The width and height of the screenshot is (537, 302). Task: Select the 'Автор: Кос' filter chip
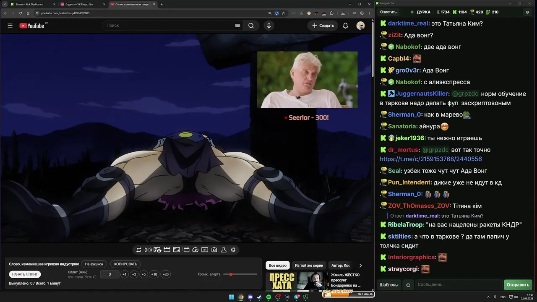341,266
